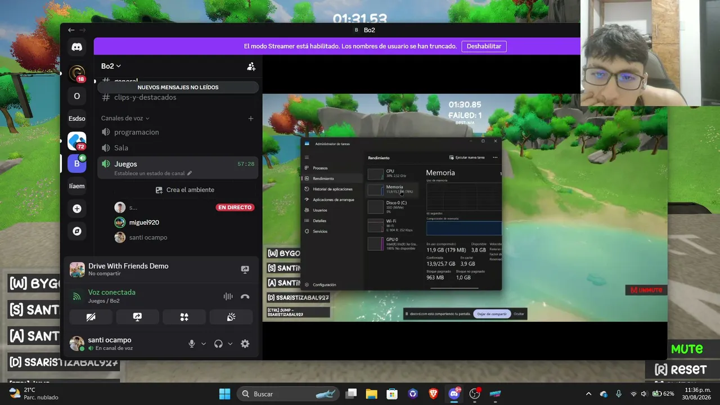720x405 pixels.
Task: Mute the microphone in Discord
Action: [192, 344]
